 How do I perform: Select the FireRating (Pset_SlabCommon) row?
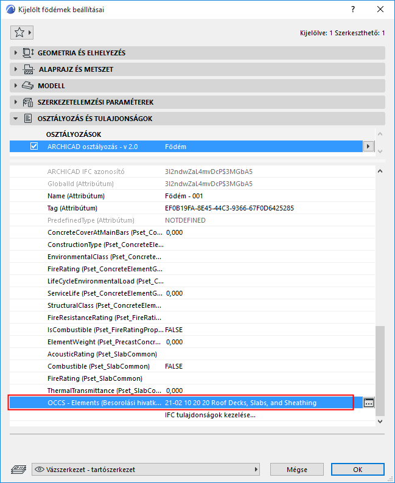click(x=192, y=378)
